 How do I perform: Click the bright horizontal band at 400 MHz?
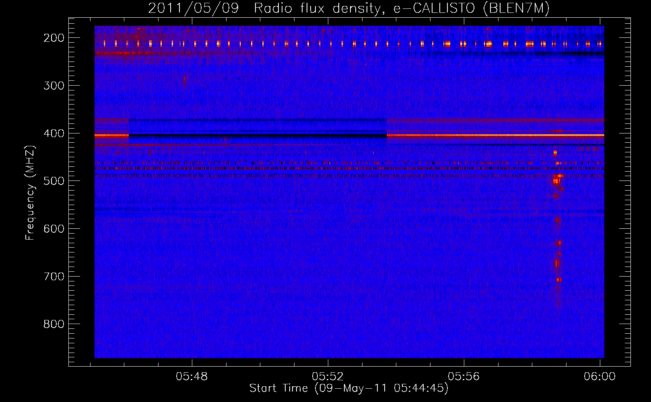495,135
